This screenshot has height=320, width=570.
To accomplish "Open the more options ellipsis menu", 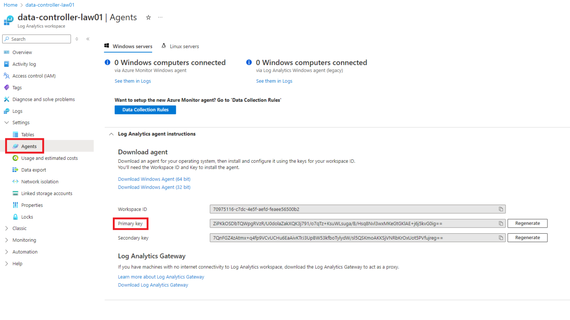I will [160, 17].
